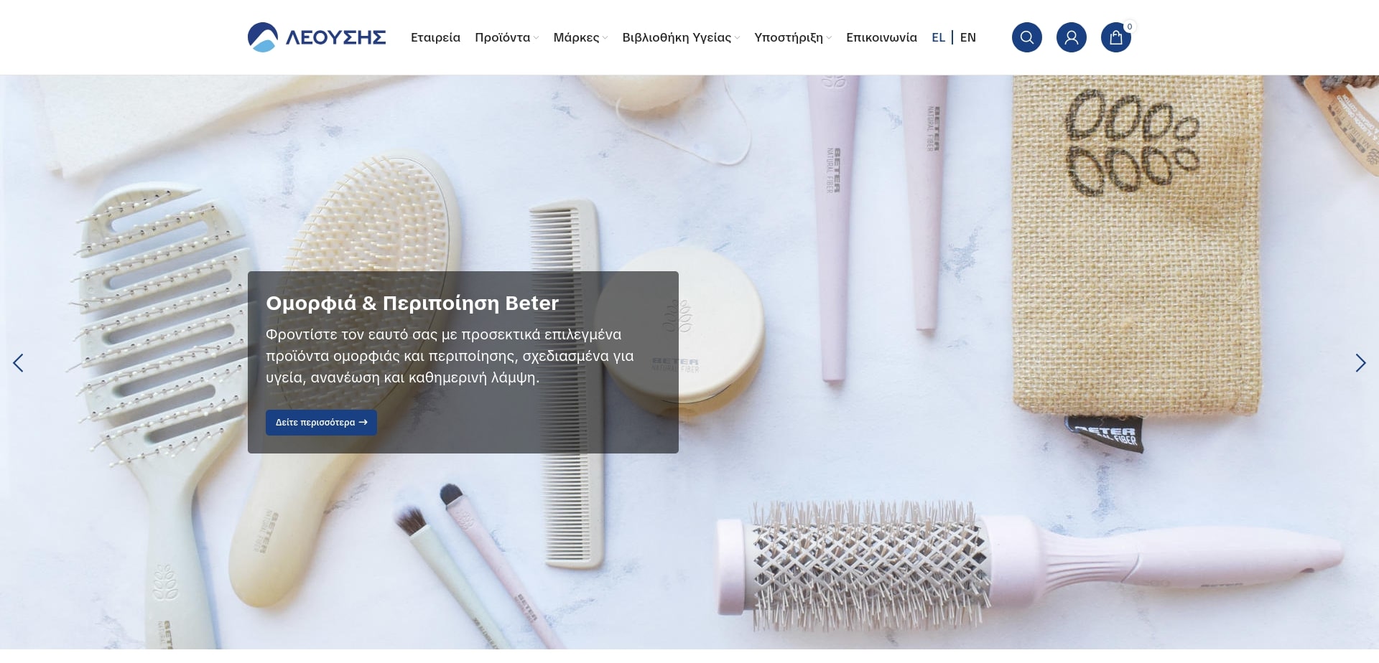Screen dimensions: 1379x663
Task: Open the Επικοινωνία menu item
Action: coord(881,37)
